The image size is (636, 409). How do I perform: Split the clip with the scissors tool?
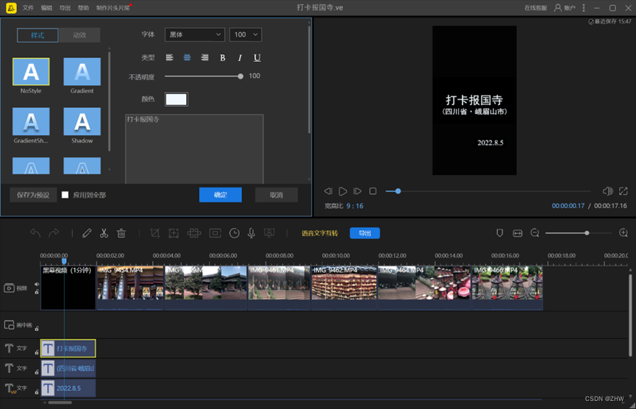point(104,233)
